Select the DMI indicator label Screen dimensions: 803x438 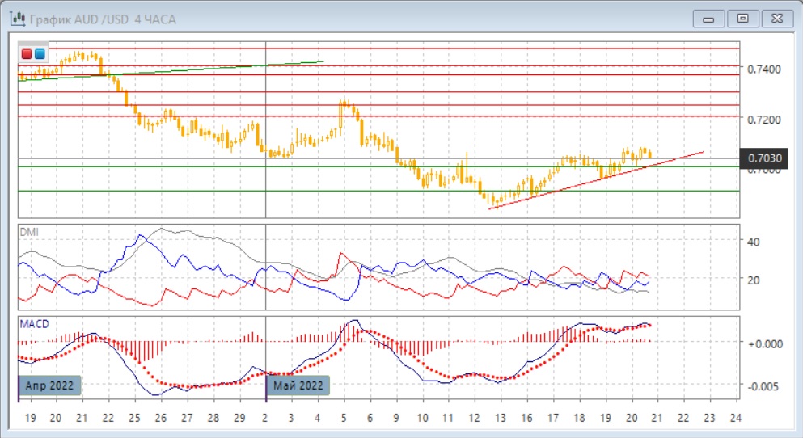tap(29, 232)
